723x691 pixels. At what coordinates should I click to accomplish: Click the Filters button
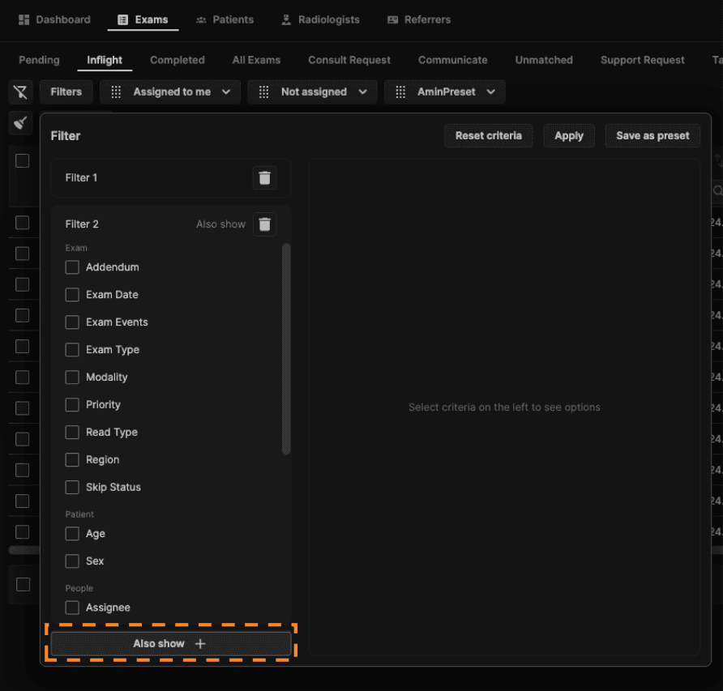66,92
